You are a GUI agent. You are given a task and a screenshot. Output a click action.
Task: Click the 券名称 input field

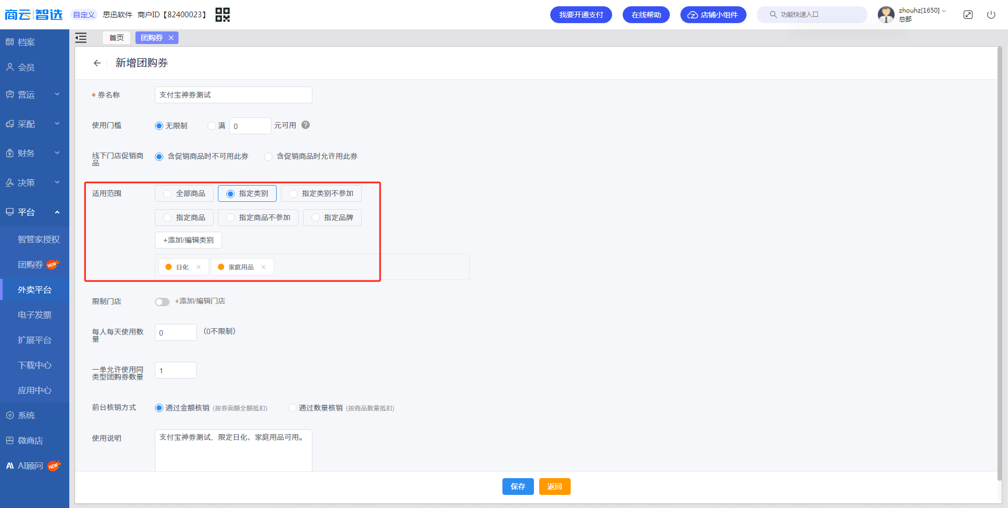pyautogui.click(x=234, y=95)
